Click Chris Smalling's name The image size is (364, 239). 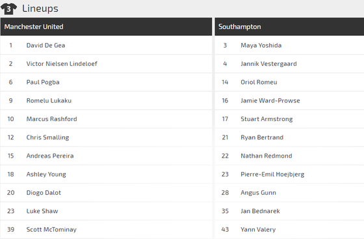pos(47,137)
